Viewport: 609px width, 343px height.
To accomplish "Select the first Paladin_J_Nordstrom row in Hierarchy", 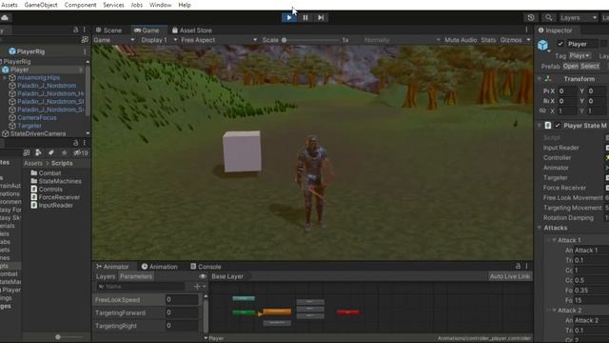I will (x=47, y=86).
